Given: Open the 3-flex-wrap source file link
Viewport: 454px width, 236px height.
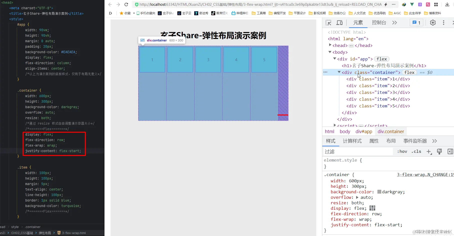Looking at the screenshot, I should pos(425,175).
